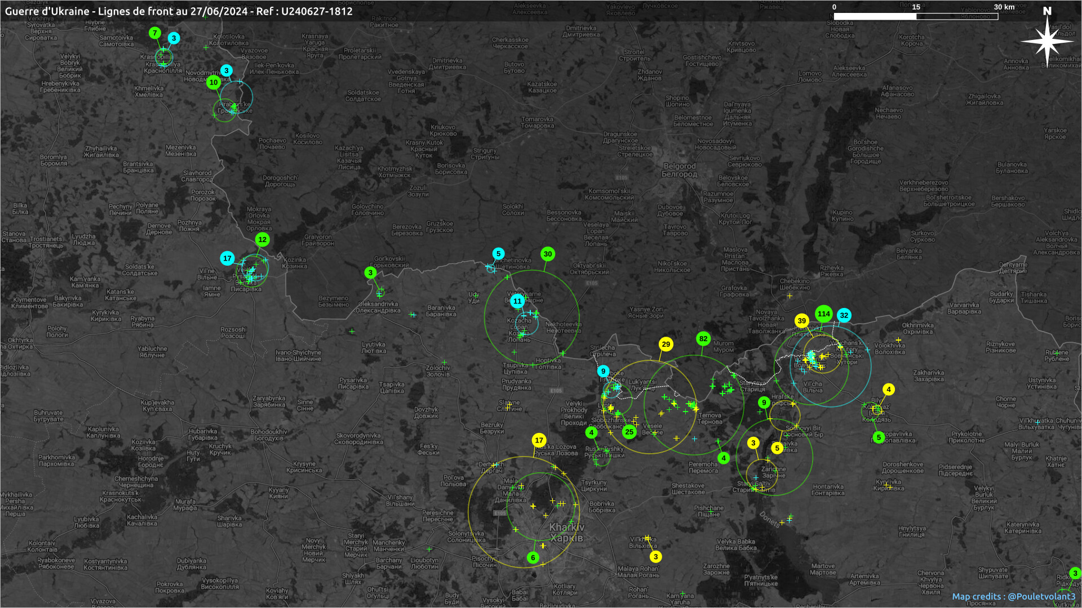The height and width of the screenshot is (608, 1082).
Task: Select the yellow 29 marker
Action: [666, 345]
